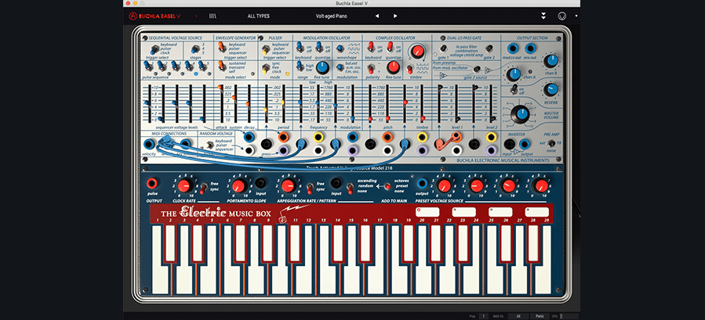705x320 pixels.
Task: Open the Buchla Easel V main menu
Action: pyautogui.click(x=154, y=16)
